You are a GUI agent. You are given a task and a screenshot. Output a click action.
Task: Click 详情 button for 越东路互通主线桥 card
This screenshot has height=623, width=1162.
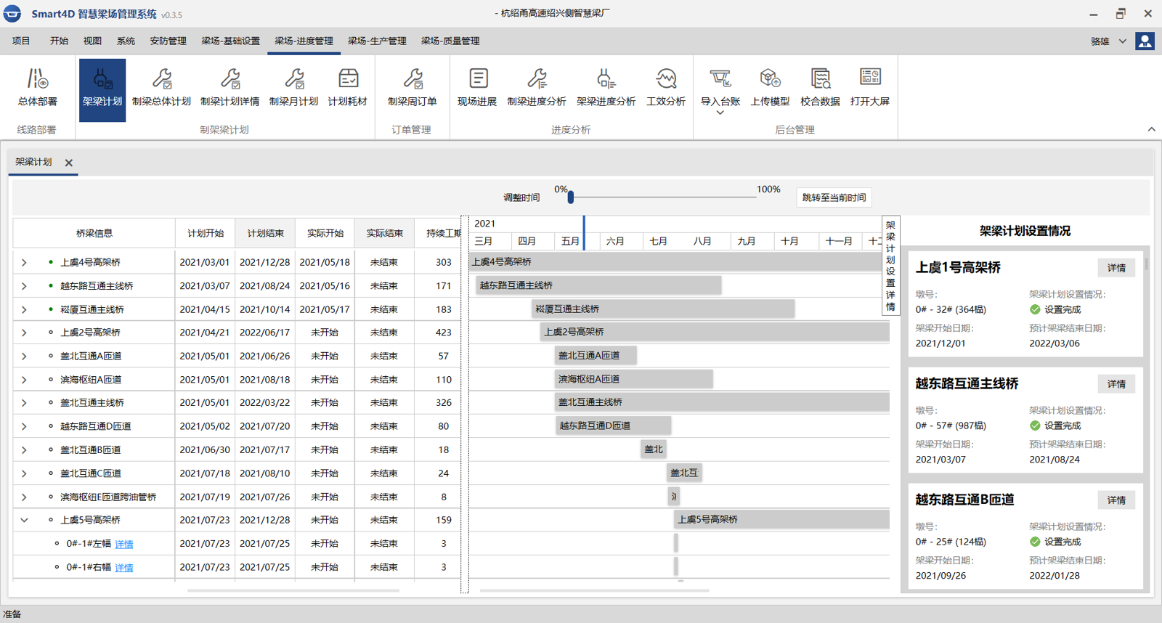tap(1116, 384)
